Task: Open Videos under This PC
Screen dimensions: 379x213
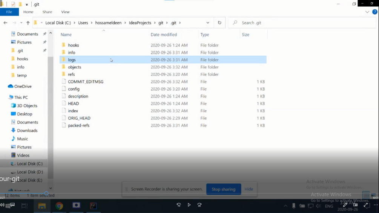Action: 23,155
